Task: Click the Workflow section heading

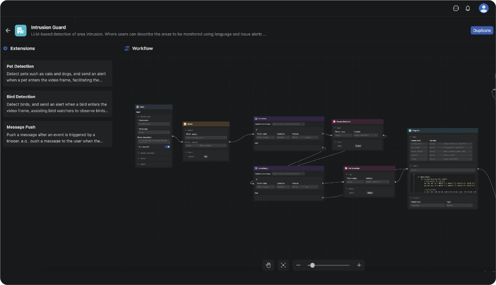Action: [x=142, y=48]
